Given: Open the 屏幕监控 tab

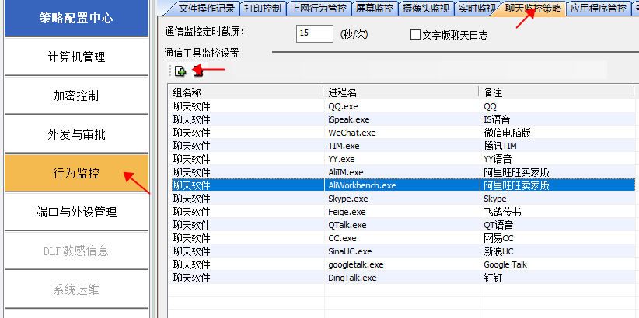Looking at the screenshot, I should (x=374, y=9).
